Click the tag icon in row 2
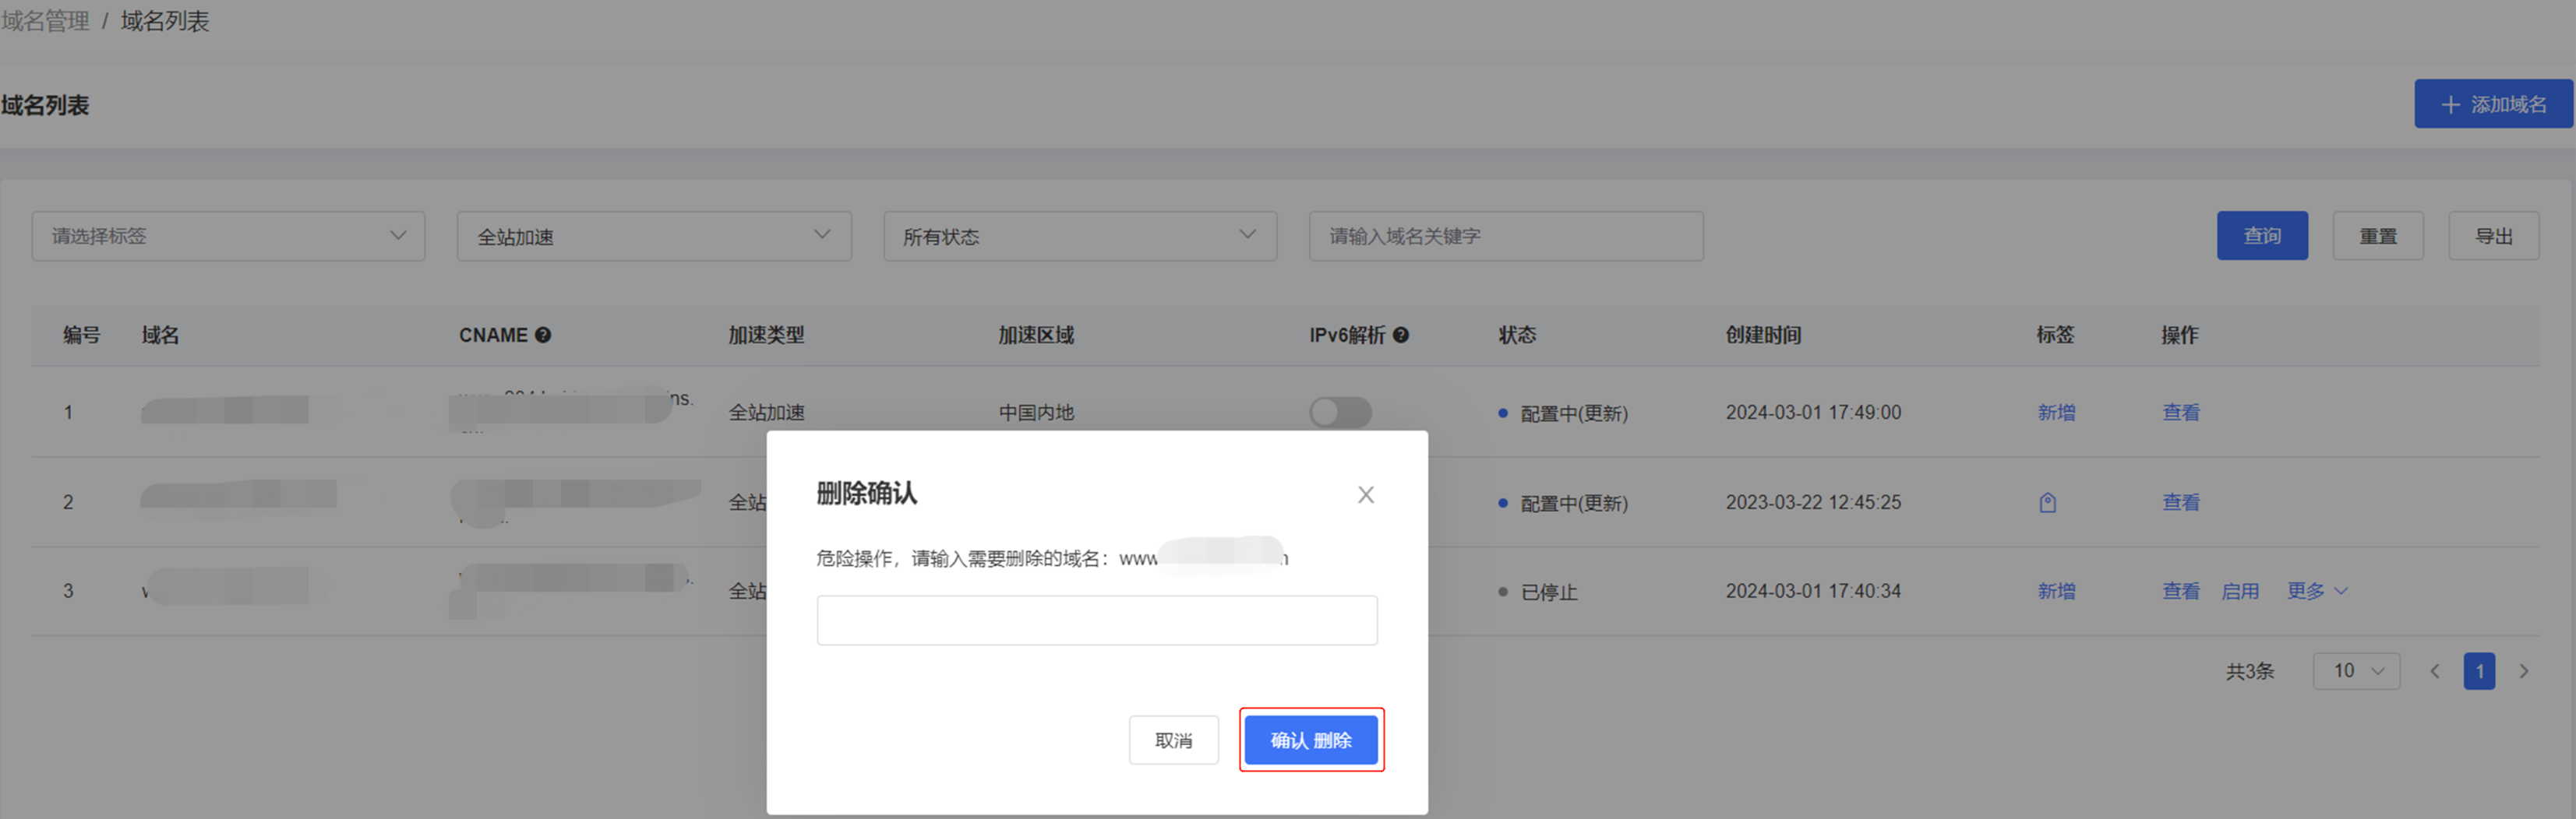Image resolution: width=2576 pixels, height=819 pixels. [x=2047, y=502]
